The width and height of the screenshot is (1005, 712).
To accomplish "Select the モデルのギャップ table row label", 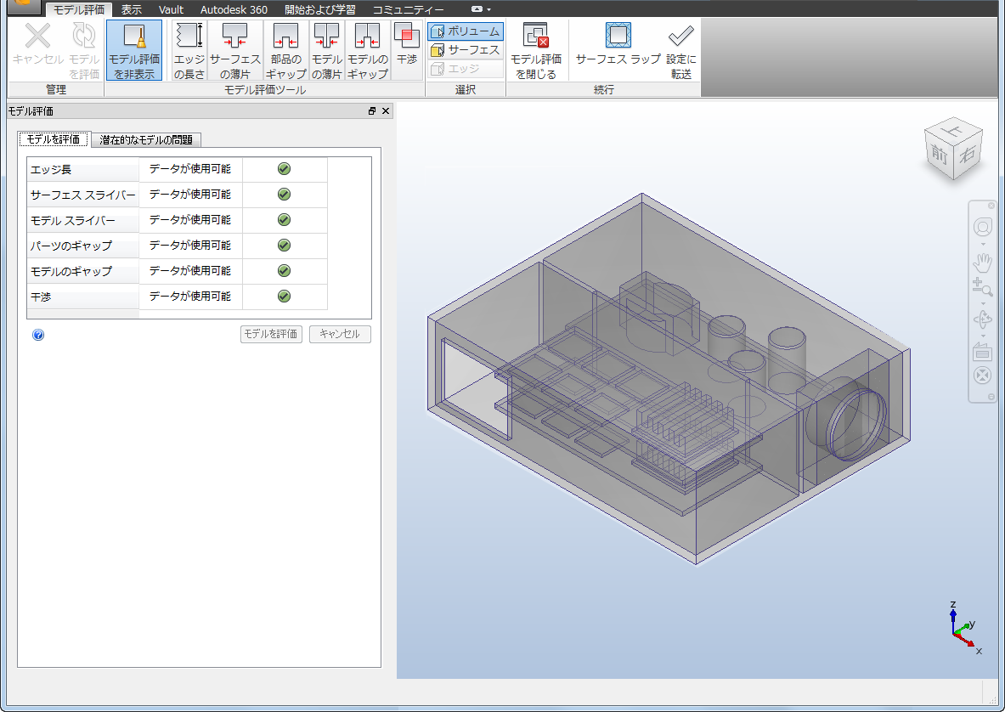I will click(x=82, y=271).
